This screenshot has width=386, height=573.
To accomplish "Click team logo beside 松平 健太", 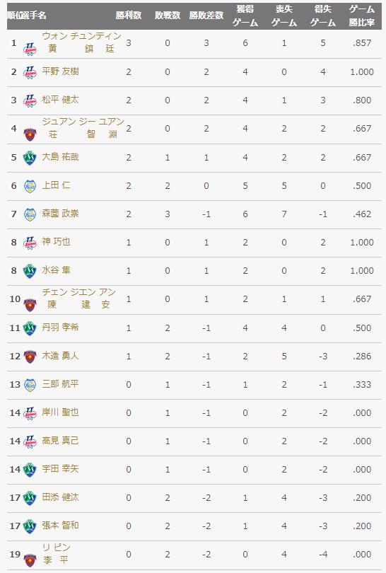I will click(x=30, y=100).
